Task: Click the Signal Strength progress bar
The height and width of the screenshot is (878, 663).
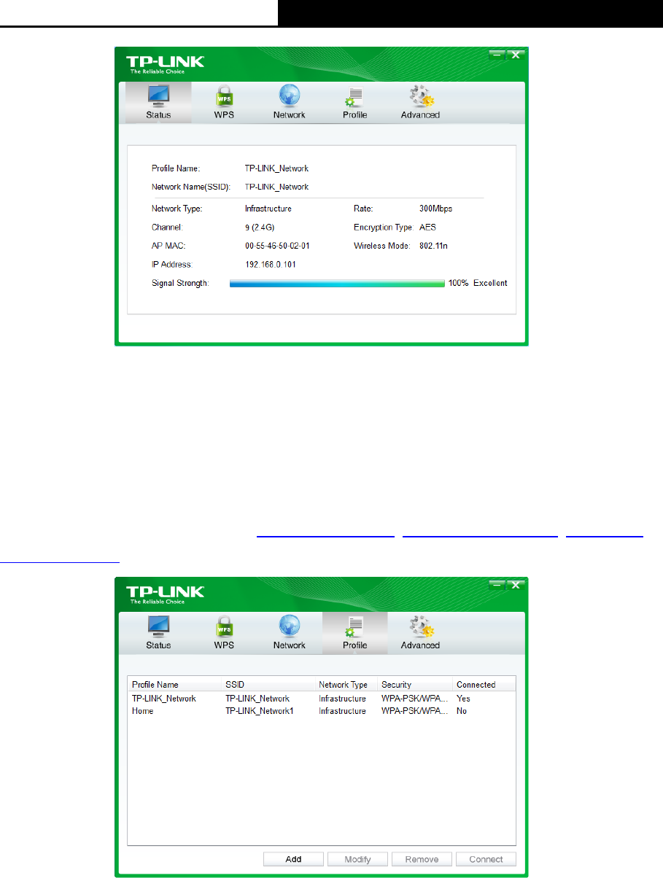Action: click(337, 283)
